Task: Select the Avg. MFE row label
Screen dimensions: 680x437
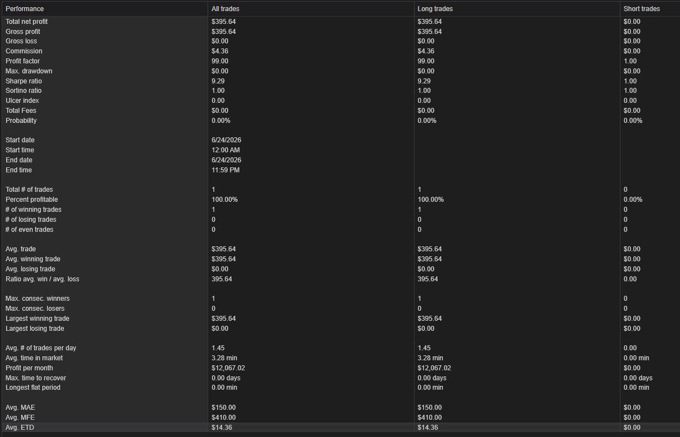Action: click(x=20, y=418)
